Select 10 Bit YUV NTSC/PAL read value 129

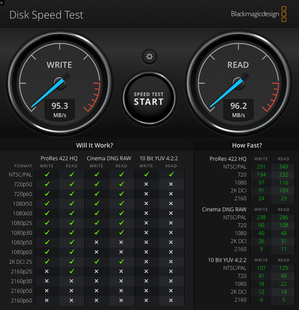(284, 267)
